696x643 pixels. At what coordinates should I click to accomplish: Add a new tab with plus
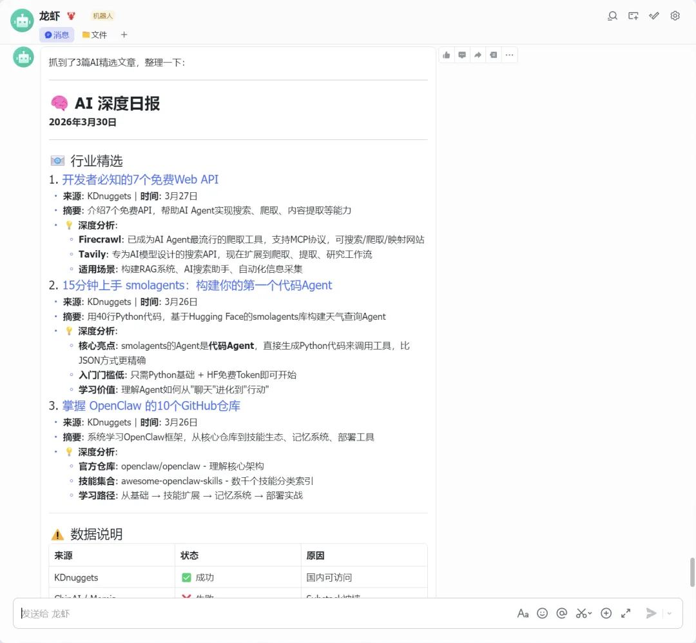click(124, 35)
